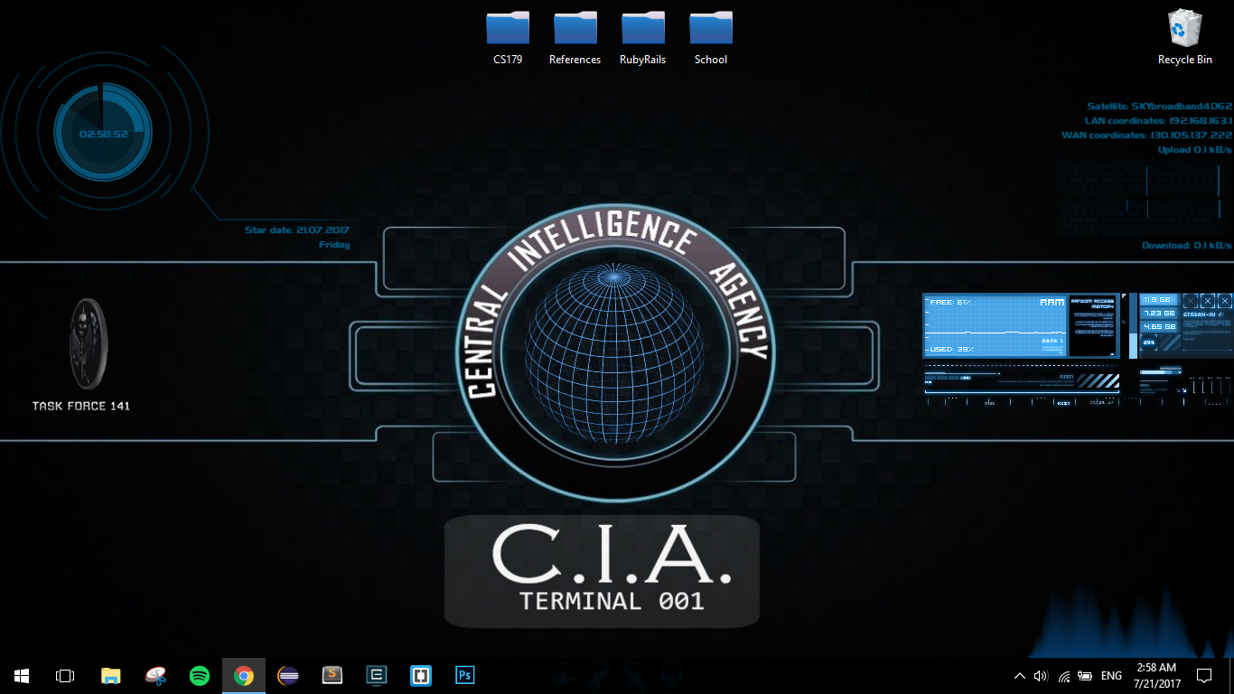Switch to Google Chrome in taskbar
The height and width of the screenshot is (694, 1234).
[244, 675]
